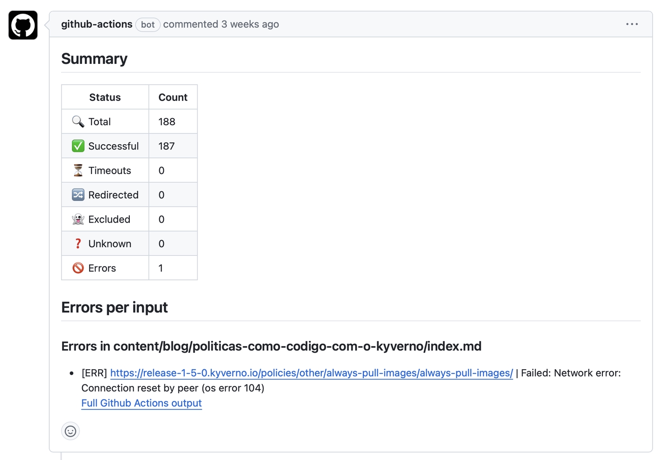
Task: Click the hourglass Timeouts icon
Action: point(78,171)
